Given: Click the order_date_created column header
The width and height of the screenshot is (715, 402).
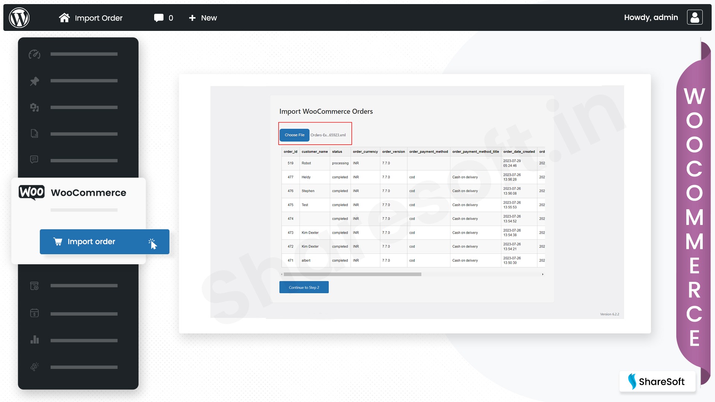Looking at the screenshot, I should pyautogui.click(x=519, y=151).
